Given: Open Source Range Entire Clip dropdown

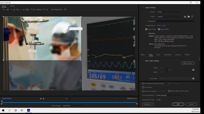Looking at the screenshot, I should pos(74,105).
